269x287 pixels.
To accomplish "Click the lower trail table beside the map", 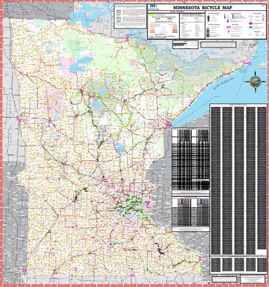I will (x=191, y=214).
